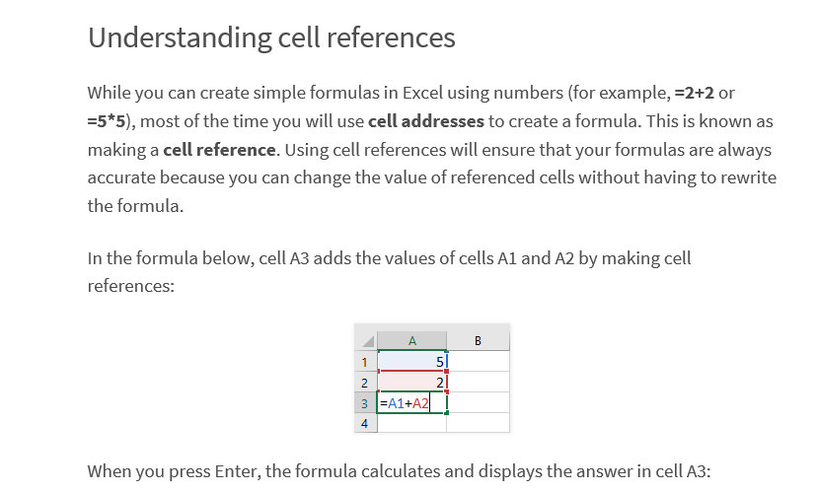Click the bold example =2+2
Image resolution: width=816 pixels, height=494 pixels.
point(695,93)
